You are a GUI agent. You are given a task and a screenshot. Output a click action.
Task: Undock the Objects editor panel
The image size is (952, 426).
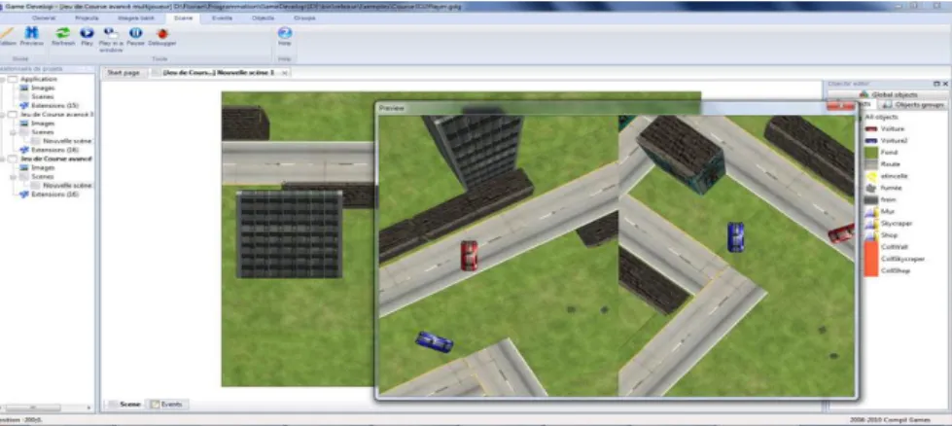pos(936,84)
